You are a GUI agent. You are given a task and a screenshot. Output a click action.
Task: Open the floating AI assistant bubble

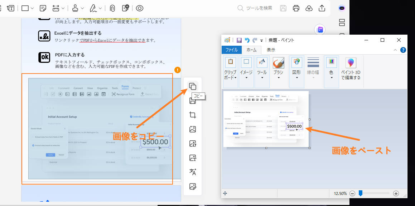(x=319, y=30)
